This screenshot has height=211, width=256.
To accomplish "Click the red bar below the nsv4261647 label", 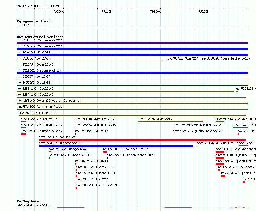I will click(223, 176).
